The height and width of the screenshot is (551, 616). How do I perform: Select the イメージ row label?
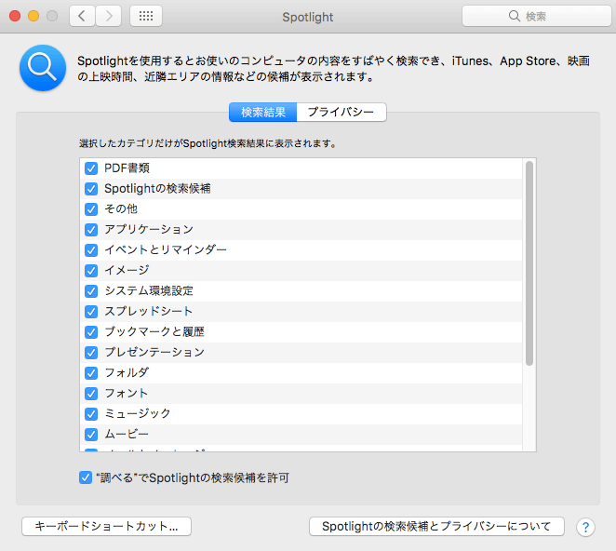point(127,271)
